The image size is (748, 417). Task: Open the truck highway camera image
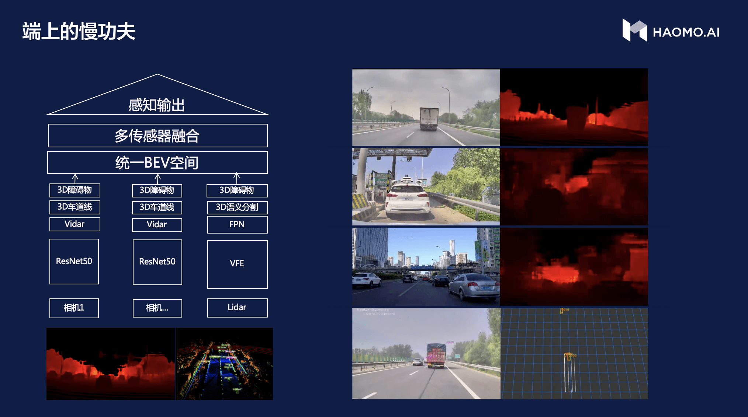tap(426, 107)
